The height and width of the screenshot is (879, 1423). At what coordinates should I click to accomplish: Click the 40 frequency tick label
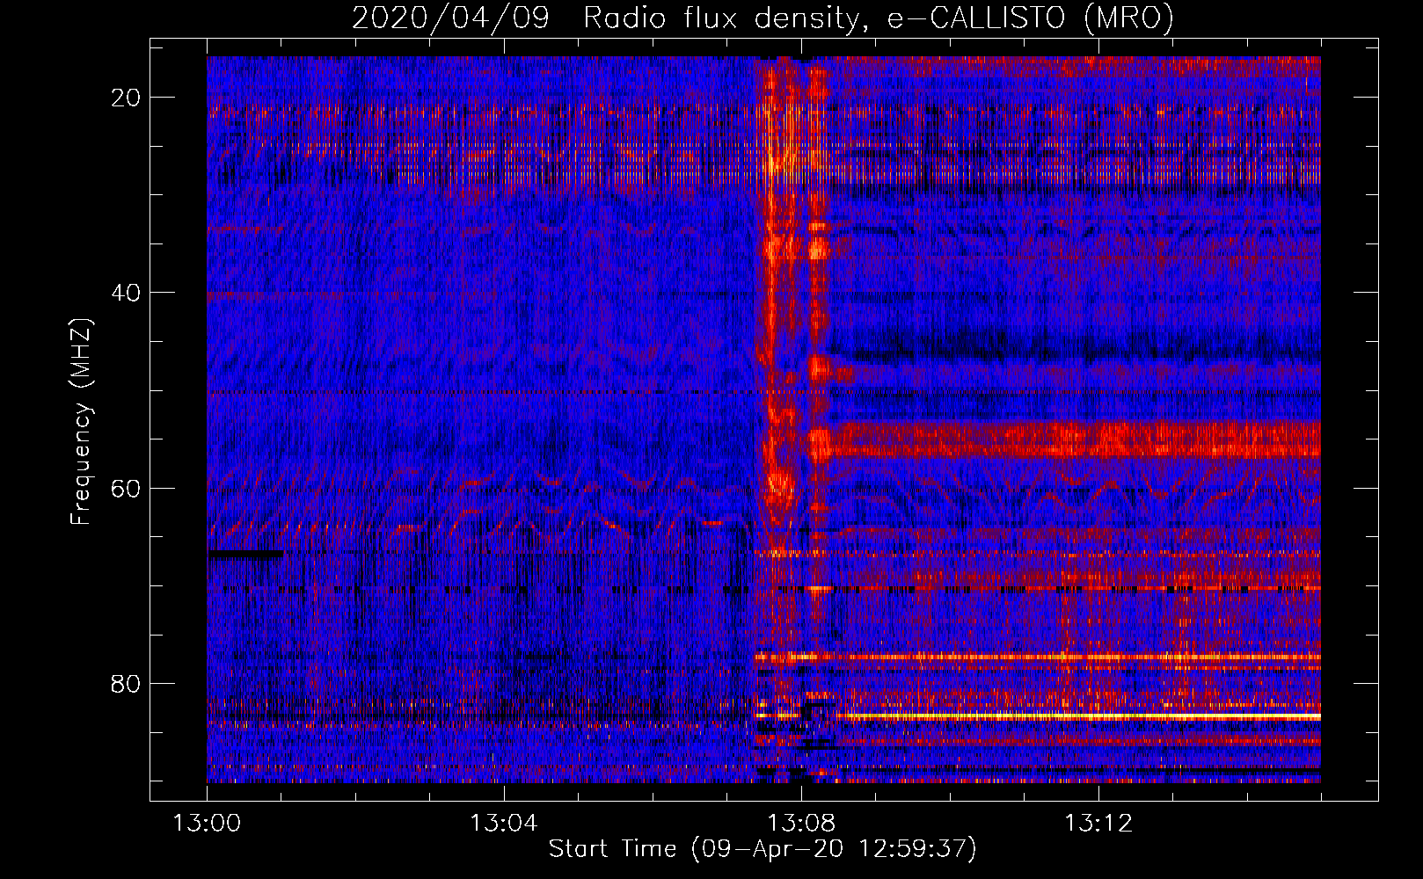click(x=126, y=293)
